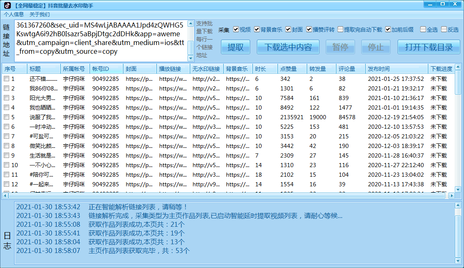
Task: Open the download folder with 打开下载目录
Action: [x=429, y=47]
